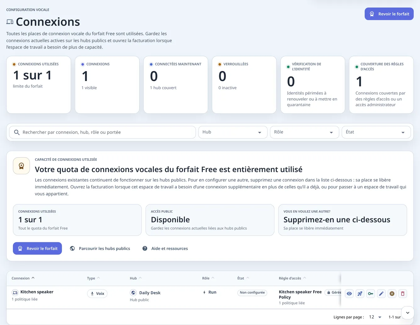Screen dimensions: 420x325
Task: Click the Non configurée status chip
Action: point(252,293)
